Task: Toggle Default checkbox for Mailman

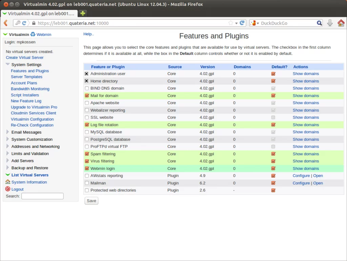Action: coord(273,183)
